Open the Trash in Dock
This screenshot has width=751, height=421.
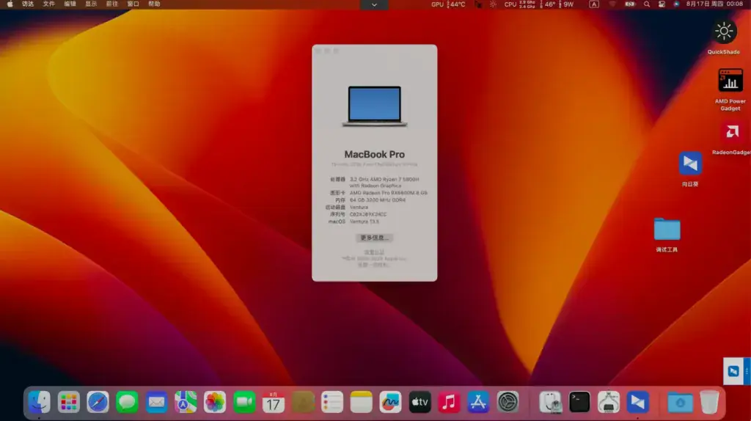(x=709, y=402)
